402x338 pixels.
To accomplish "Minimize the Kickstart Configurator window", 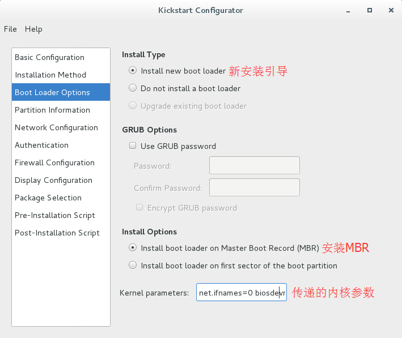I will pyautogui.click(x=348, y=11).
